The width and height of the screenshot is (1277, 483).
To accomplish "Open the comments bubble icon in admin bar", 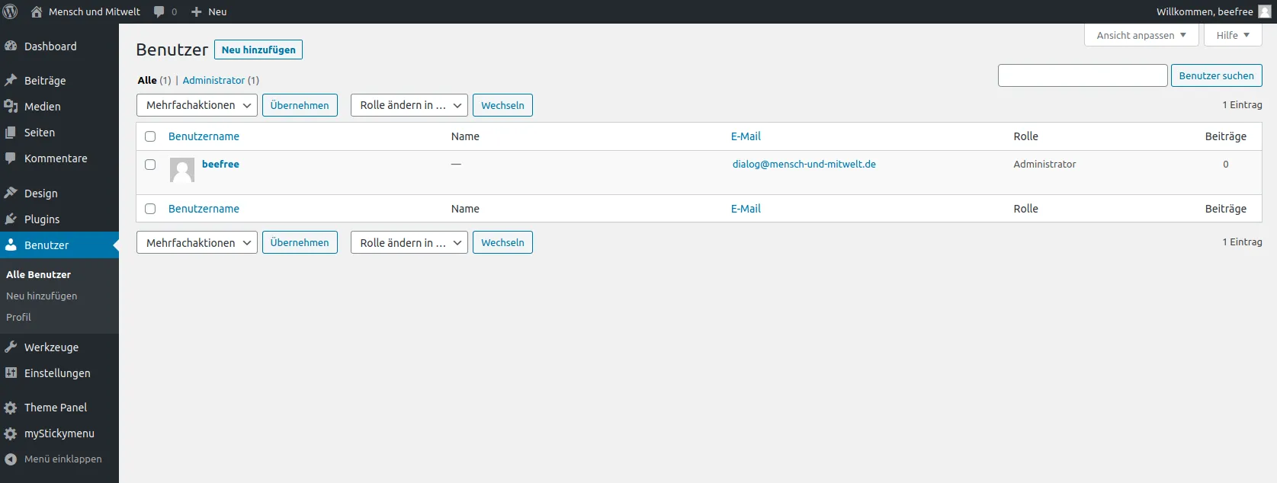I will [159, 11].
